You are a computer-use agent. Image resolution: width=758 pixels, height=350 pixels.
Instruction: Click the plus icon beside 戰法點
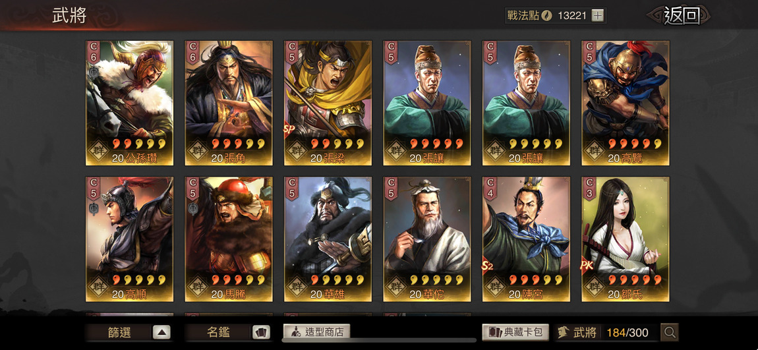coord(598,15)
